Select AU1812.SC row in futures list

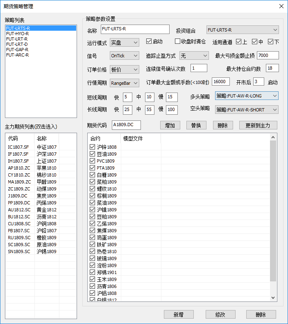[x=41, y=210]
